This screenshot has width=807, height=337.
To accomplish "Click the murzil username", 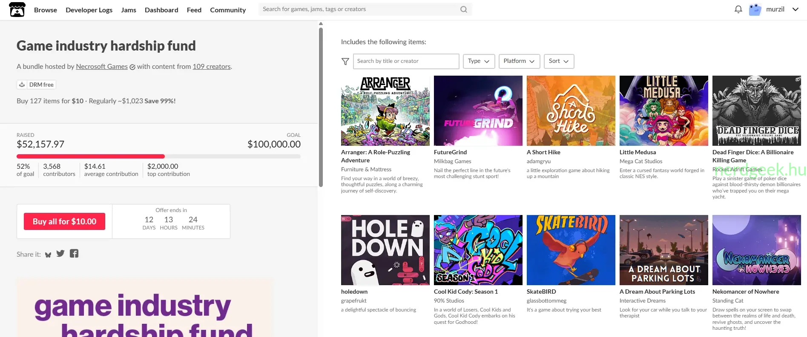I will click(775, 9).
